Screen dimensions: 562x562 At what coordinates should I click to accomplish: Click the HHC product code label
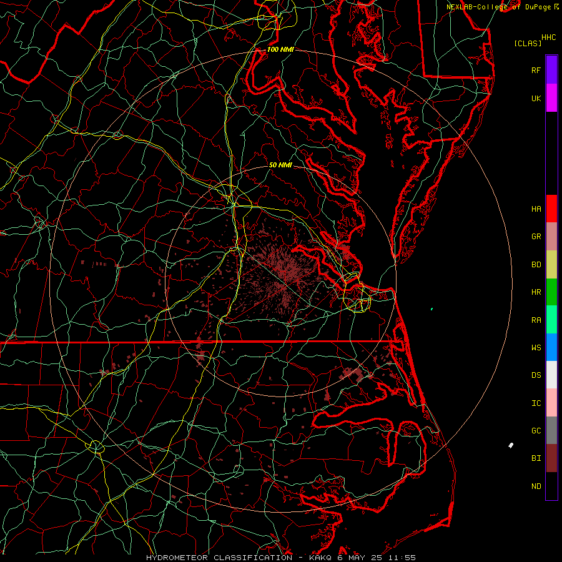(x=548, y=37)
